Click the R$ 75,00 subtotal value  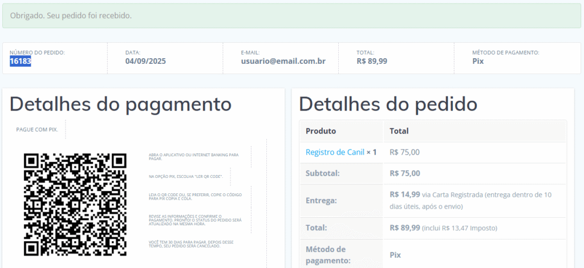[404, 173]
